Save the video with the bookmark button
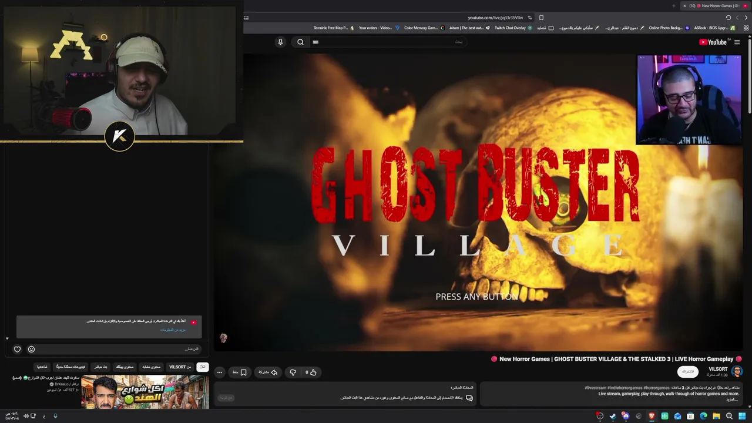The image size is (752, 423). [x=240, y=372]
